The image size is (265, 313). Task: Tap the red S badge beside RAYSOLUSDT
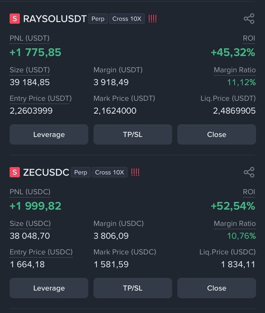point(15,19)
